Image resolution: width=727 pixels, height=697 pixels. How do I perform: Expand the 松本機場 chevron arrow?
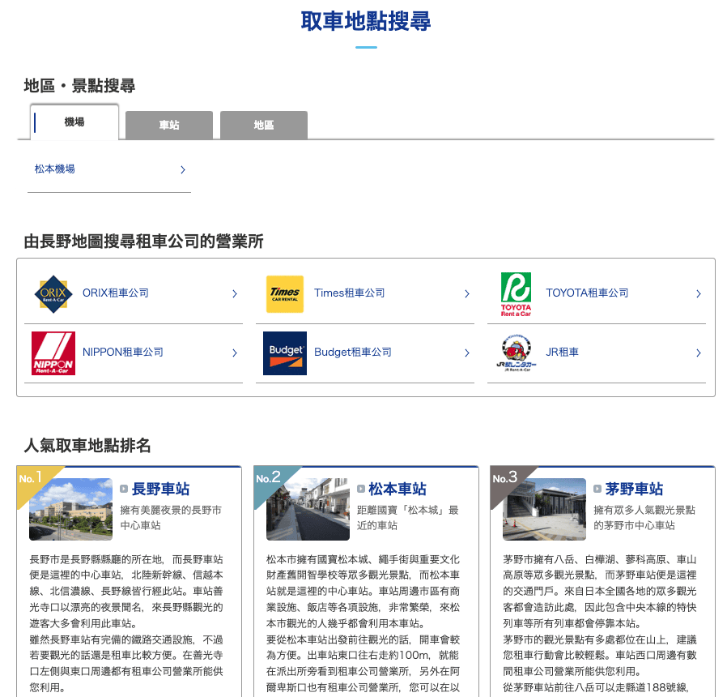(183, 170)
